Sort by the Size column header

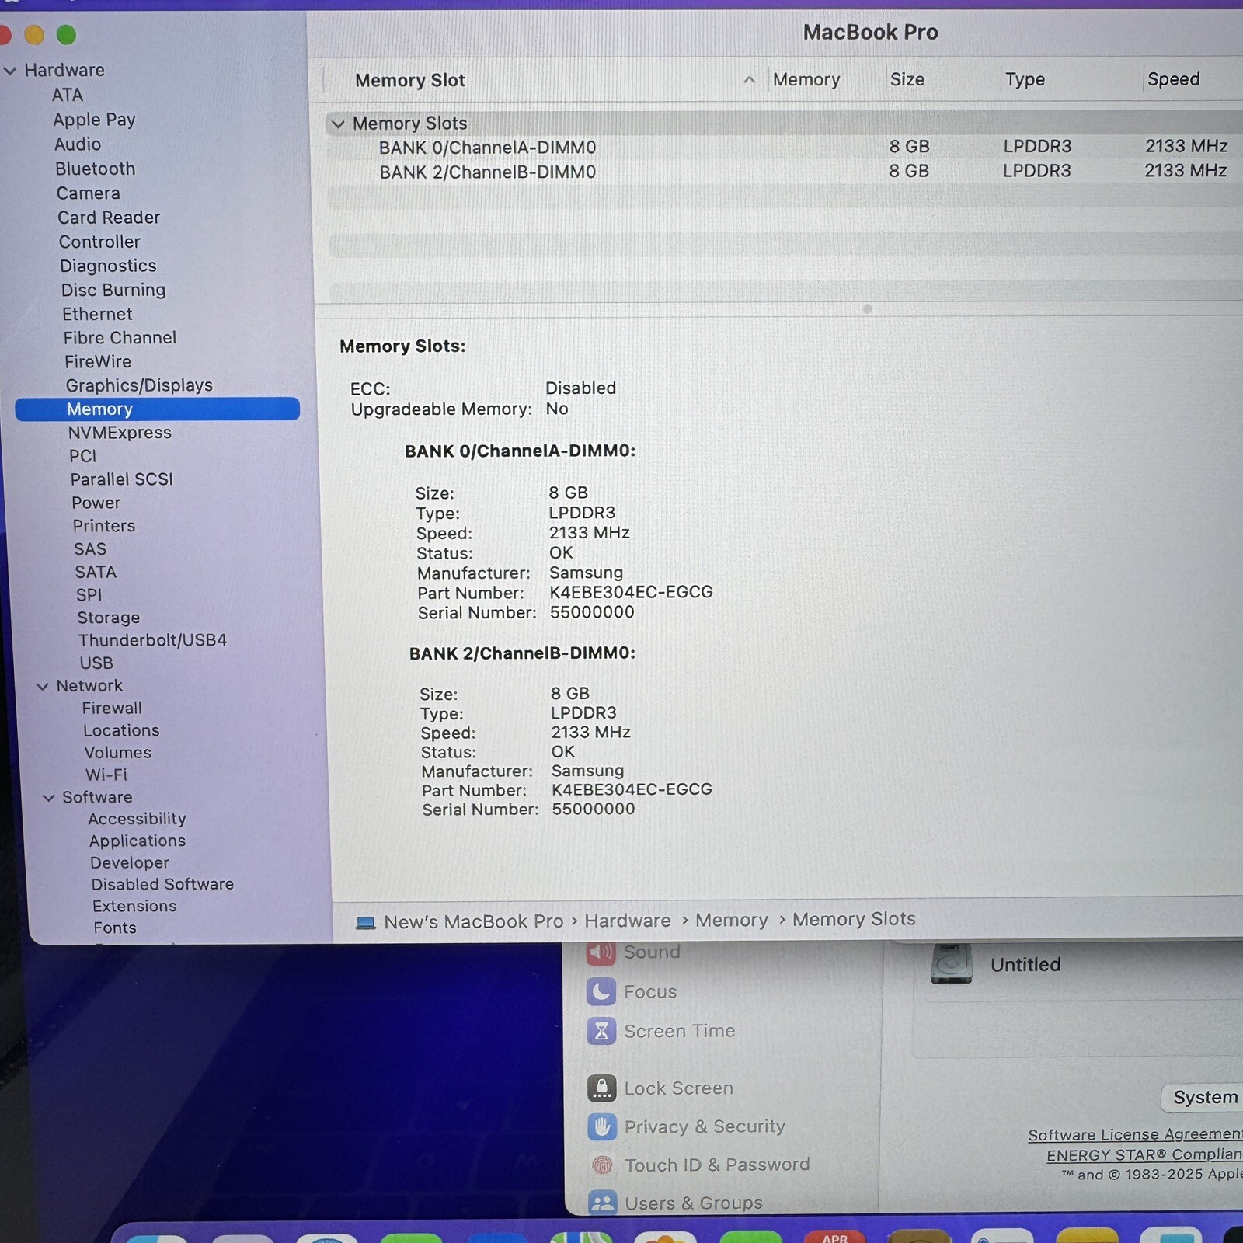pyautogui.click(x=907, y=79)
